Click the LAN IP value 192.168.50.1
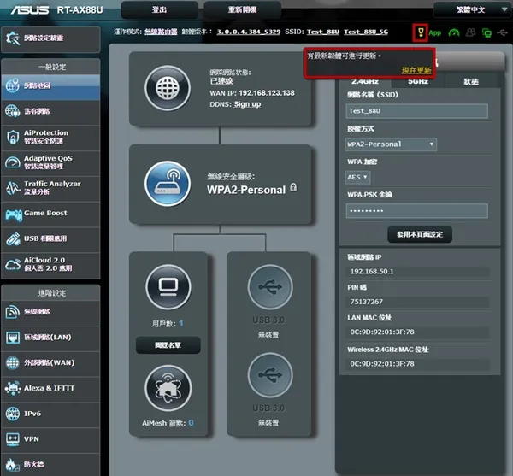 (x=372, y=272)
